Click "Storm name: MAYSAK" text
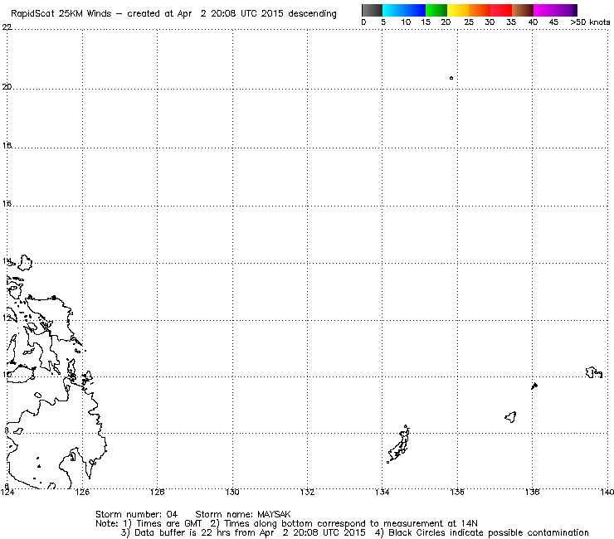 [243, 514]
